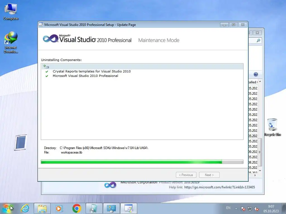This screenshot has width=286, height=214.
Task: Open Windows Explorer folder in taskbar
Action: [42, 208]
